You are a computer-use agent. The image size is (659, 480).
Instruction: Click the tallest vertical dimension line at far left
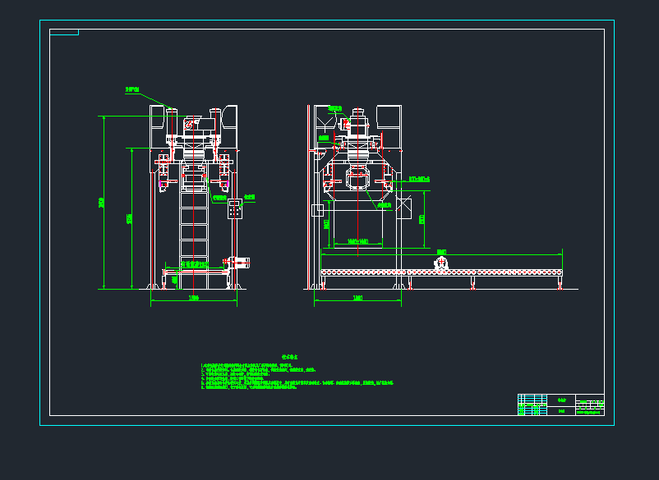click(104, 202)
